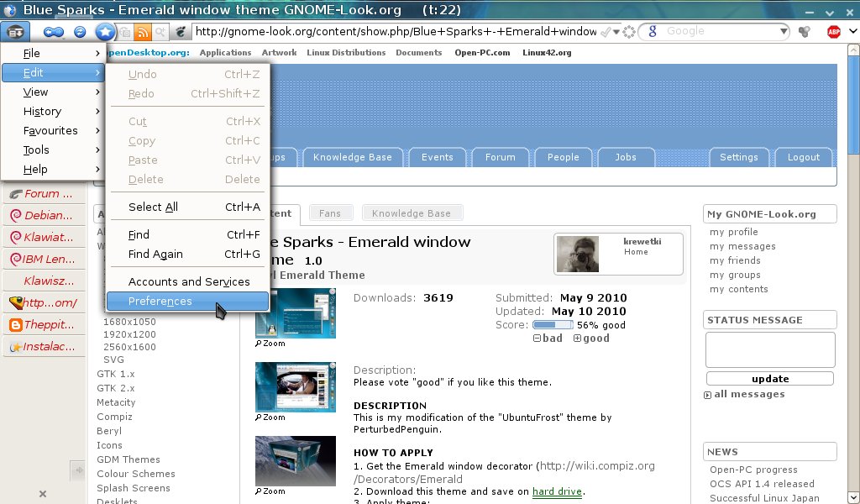Choose Preferences in Edit menu
Screen dimensions: 860x504
pyautogui.click(x=187, y=301)
